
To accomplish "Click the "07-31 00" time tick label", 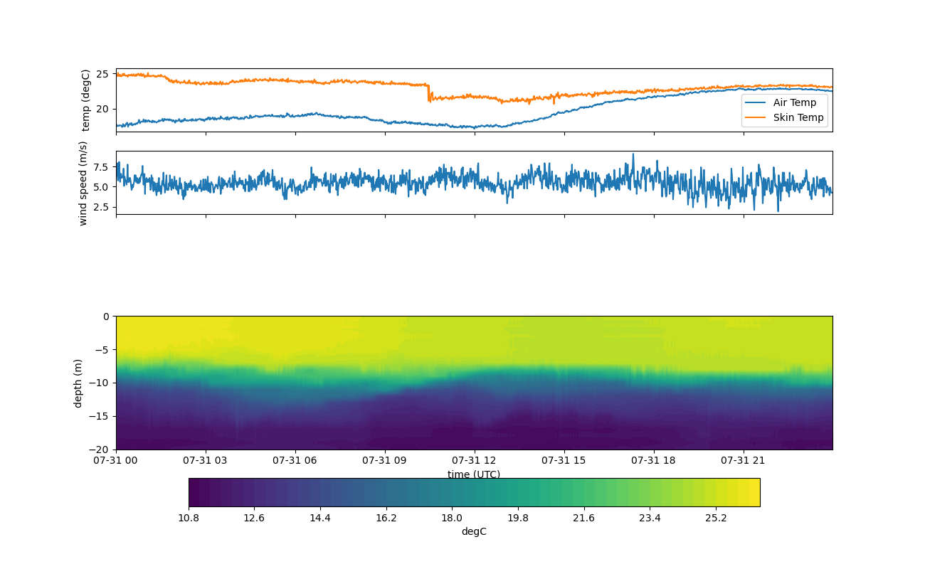I will (116, 461).
